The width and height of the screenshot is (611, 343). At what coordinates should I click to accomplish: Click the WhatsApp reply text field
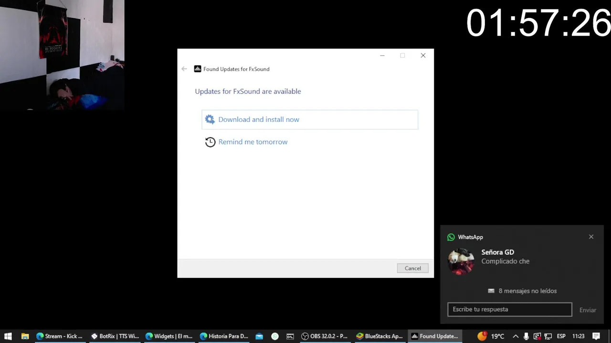509,309
